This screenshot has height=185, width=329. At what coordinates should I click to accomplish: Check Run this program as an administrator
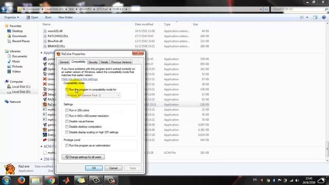point(67,145)
